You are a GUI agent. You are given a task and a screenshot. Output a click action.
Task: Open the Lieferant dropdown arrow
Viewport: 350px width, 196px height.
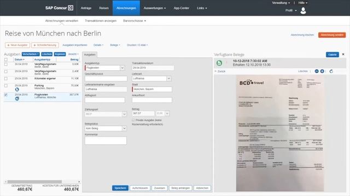pyautogui.click(x=169, y=78)
